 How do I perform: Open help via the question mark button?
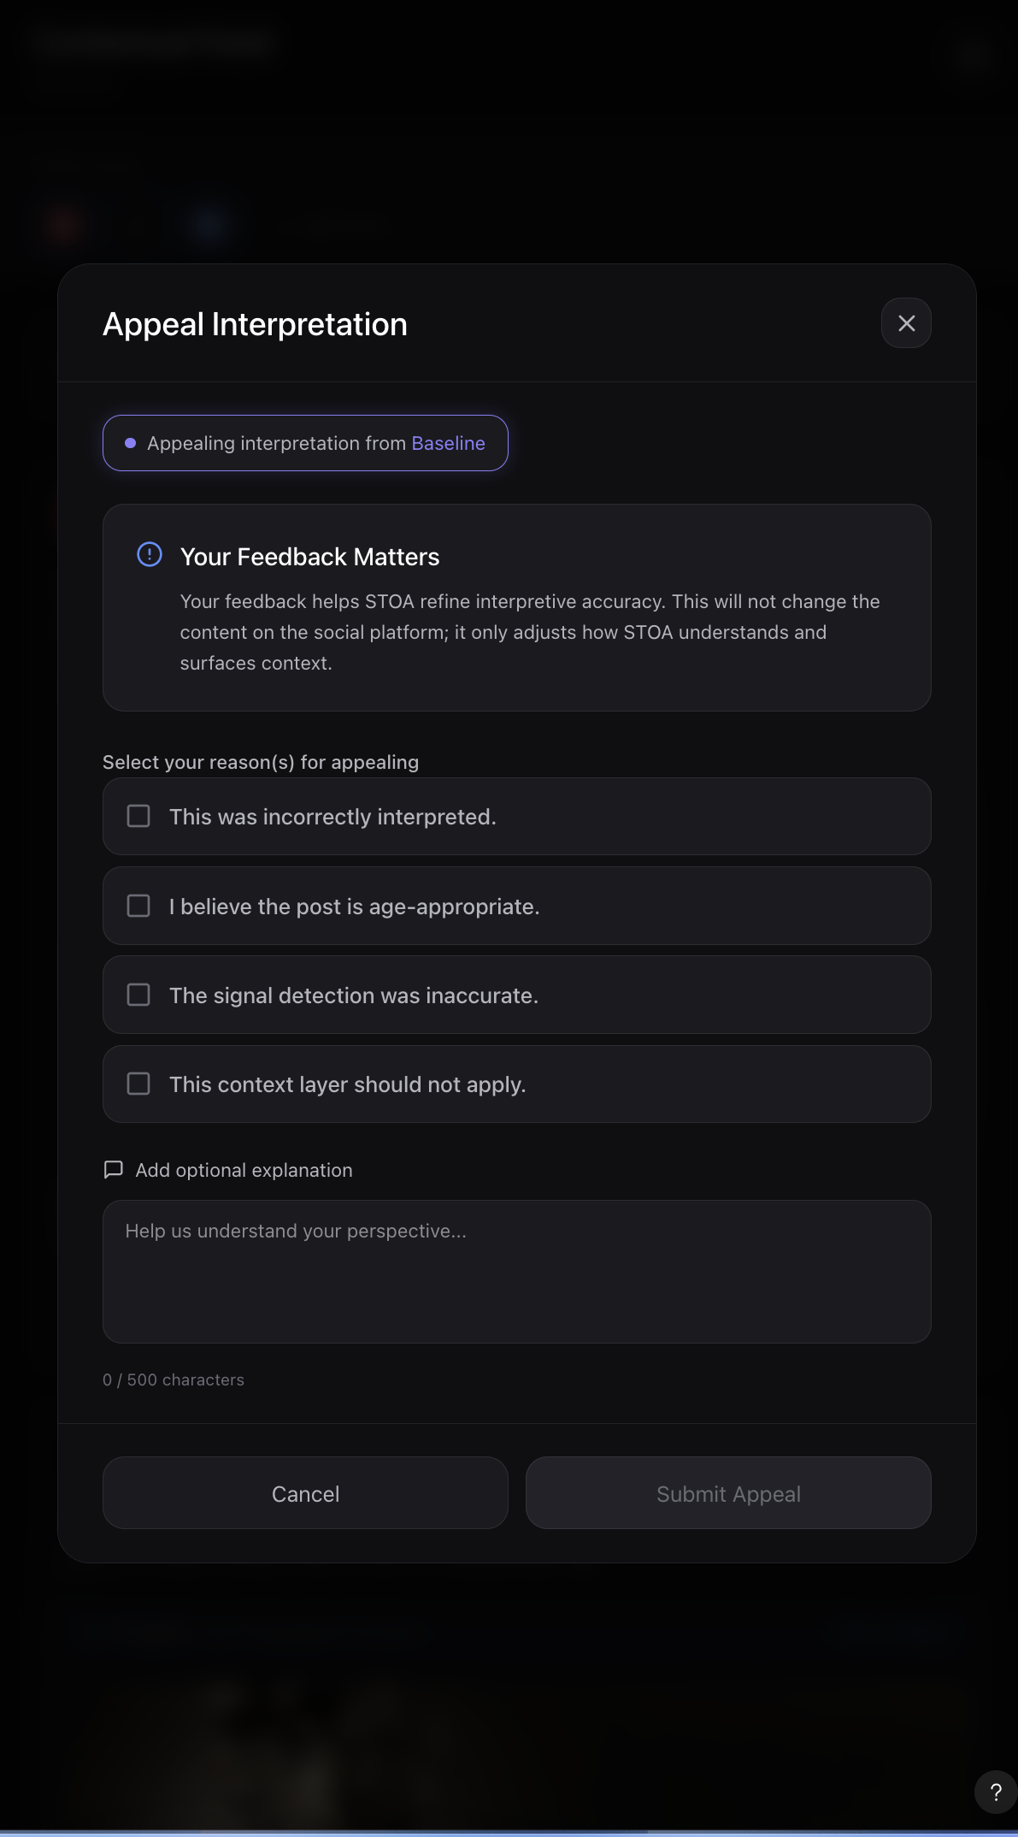(995, 1792)
